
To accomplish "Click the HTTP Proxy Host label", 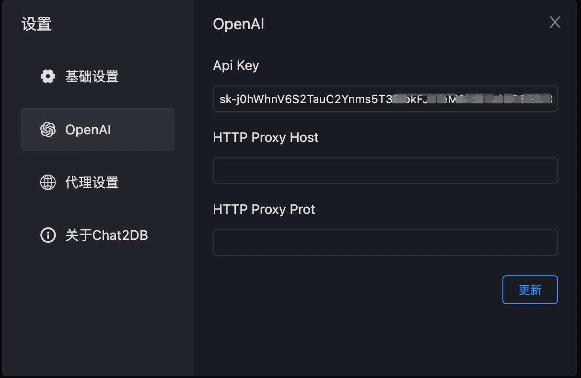I will 266,138.
